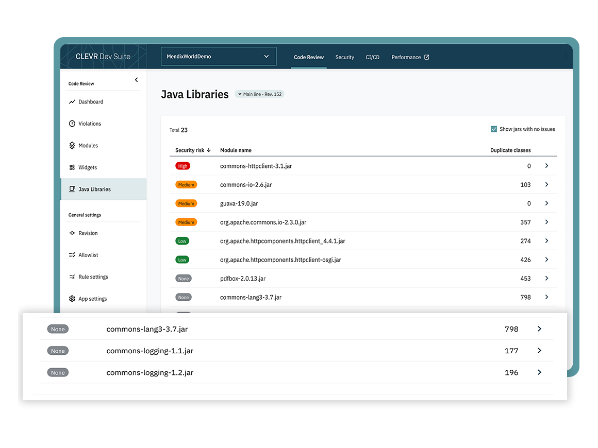The image size is (598, 448).
Task: Switch to the Security tab
Action: pyautogui.click(x=344, y=57)
